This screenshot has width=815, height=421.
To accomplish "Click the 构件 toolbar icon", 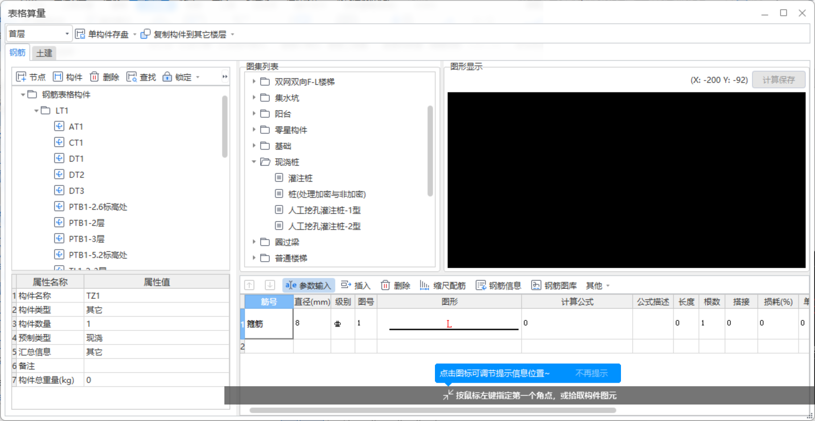I will coord(58,77).
